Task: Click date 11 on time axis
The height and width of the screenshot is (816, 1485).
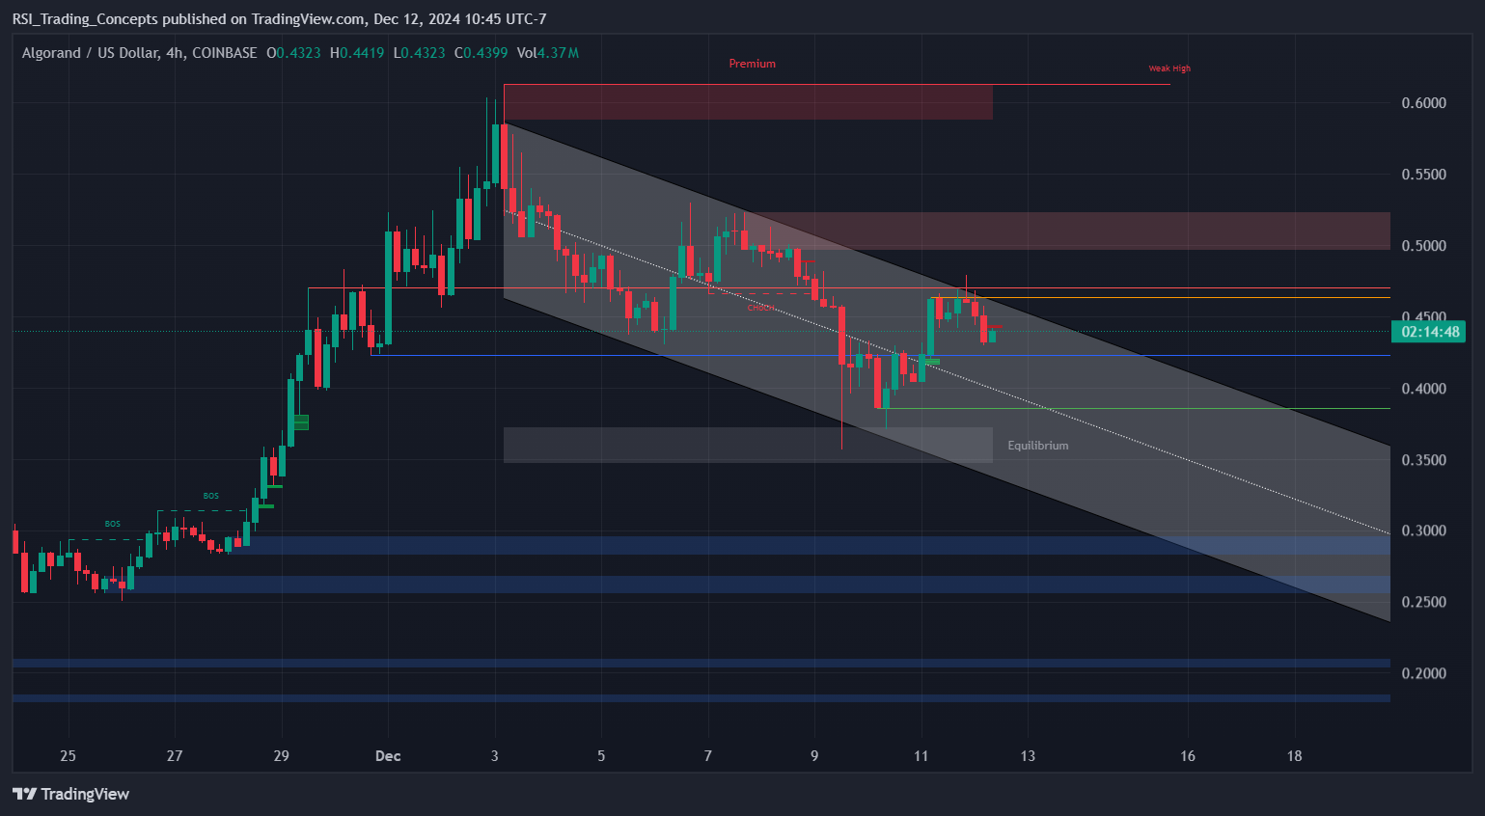Action: [x=921, y=755]
